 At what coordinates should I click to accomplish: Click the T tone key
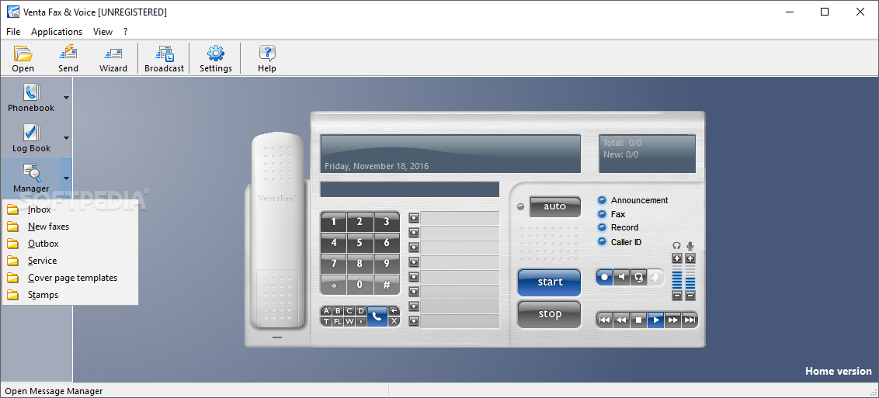[x=326, y=321]
